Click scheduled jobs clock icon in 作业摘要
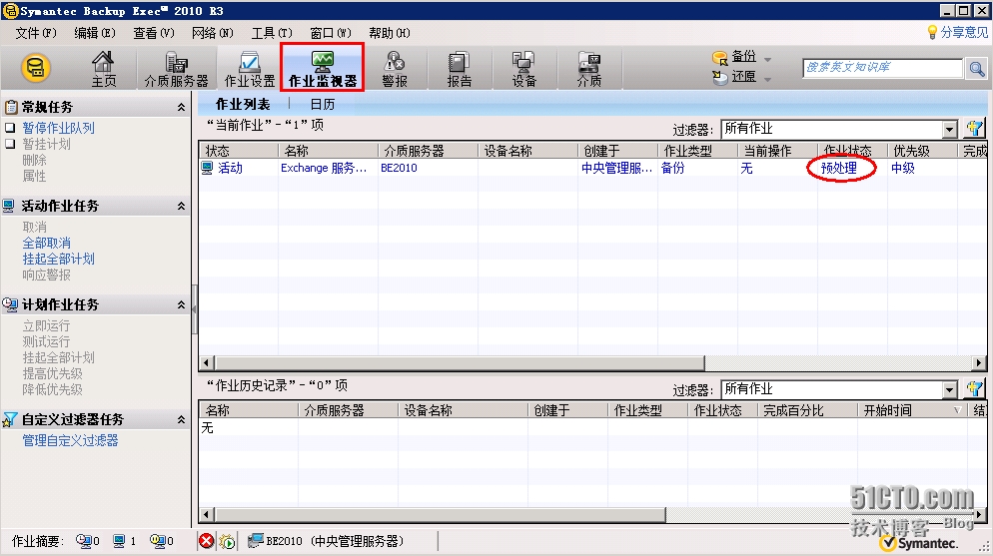This screenshot has width=993, height=556. [84, 541]
